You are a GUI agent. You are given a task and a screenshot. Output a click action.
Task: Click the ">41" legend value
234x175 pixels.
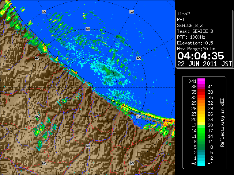pyautogui.click(x=193, y=81)
